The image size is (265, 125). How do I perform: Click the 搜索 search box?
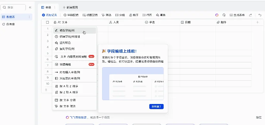point(13,7)
